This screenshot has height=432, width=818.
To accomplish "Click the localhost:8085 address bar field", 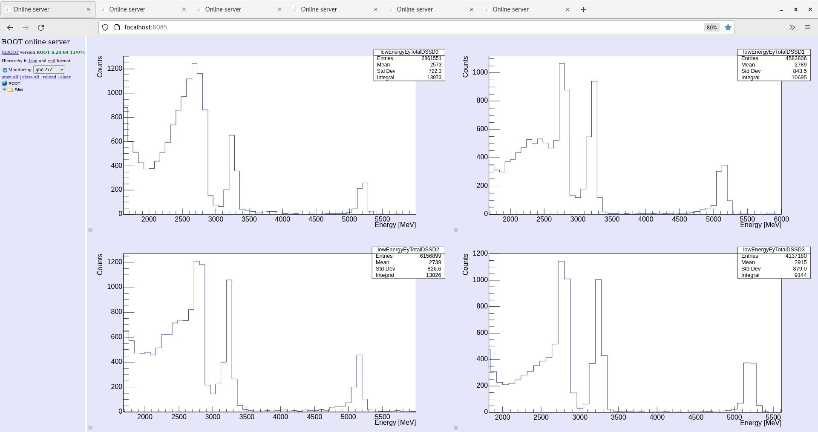I will (x=298, y=27).
